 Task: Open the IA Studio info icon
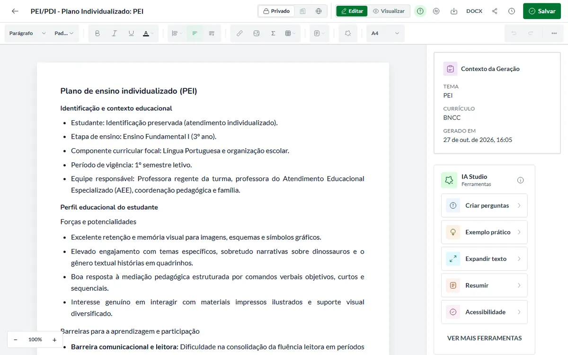point(521,180)
